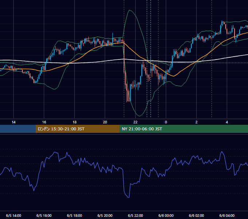Screen dimensions: 248x219
Task: Click the 6/5 16:00 date label
Action: coord(44,215)
